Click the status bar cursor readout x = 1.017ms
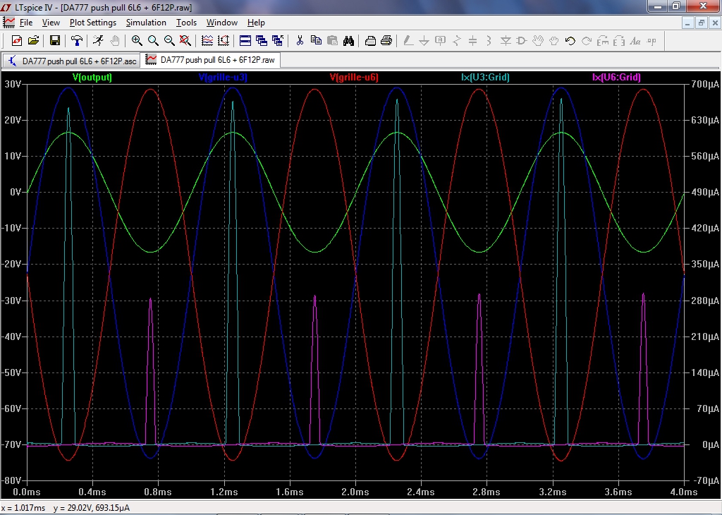The height and width of the screenshot is (515, 722). [x=23, y=508]
